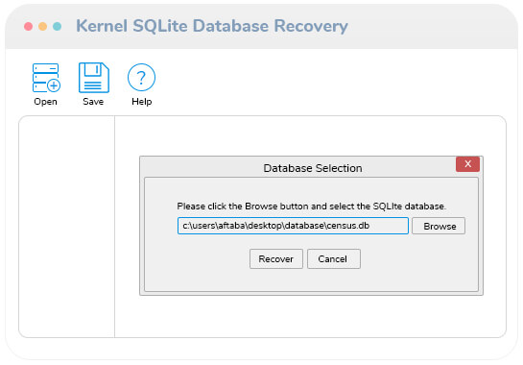Click the orange window dot in the title bar

42,26
